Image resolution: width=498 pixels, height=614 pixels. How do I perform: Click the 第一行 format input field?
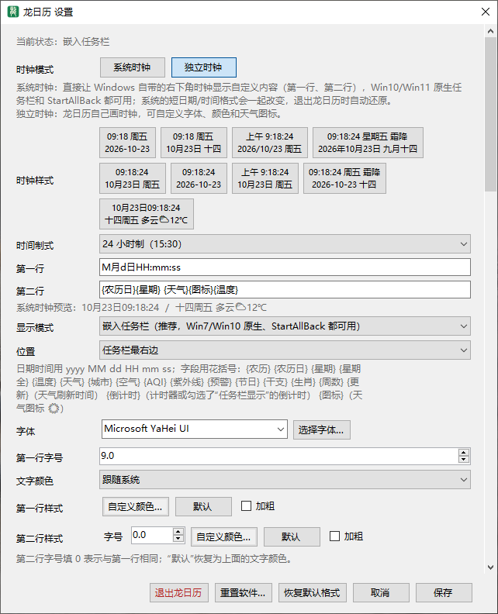[x=285, y=267]
